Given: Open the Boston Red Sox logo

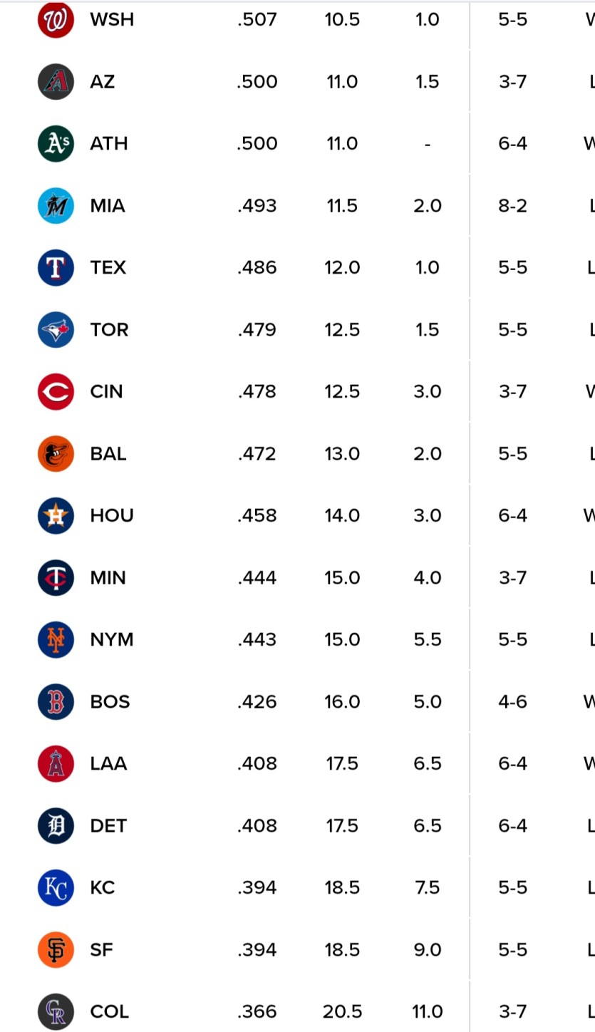Looking at the screenshot, I should click(x=56, y=701).
